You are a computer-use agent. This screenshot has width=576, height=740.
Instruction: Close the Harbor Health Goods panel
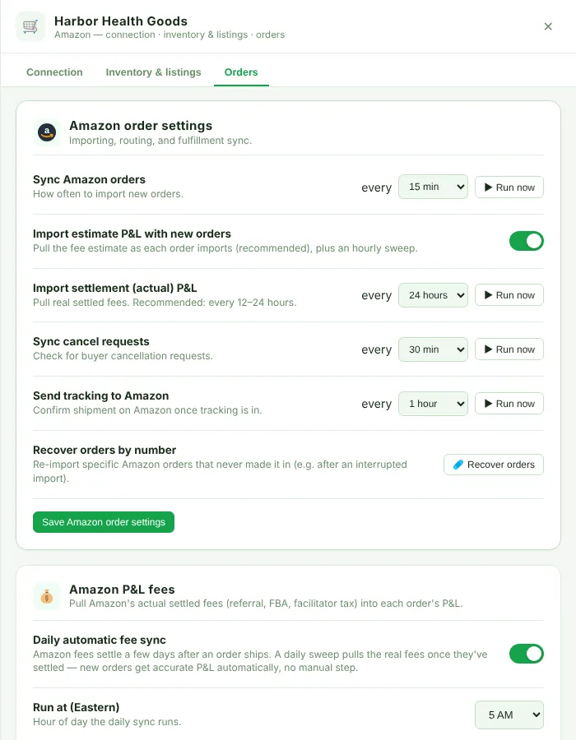548,26
